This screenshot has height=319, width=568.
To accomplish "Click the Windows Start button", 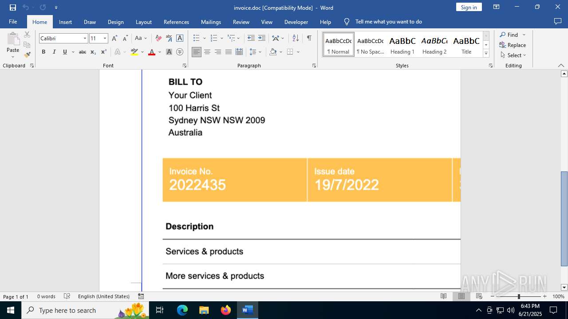I will coord(10,310).
